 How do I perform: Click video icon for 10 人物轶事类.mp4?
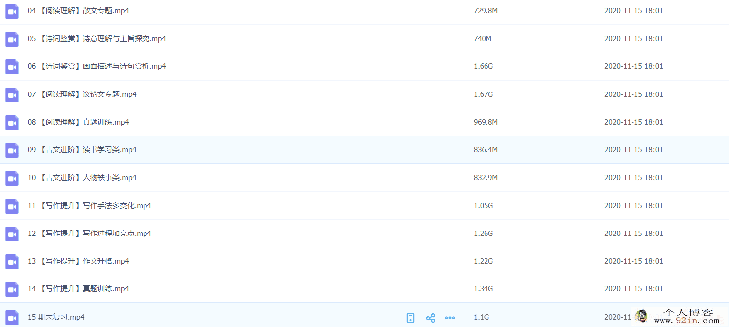pos(12,178)
